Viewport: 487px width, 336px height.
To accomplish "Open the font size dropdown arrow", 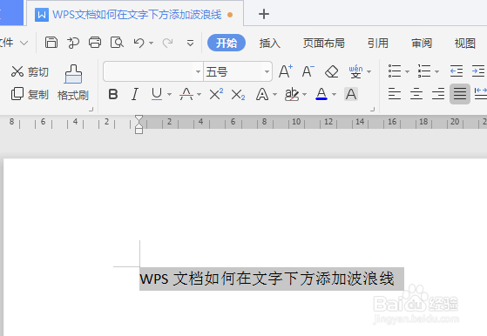I will click(x=267, y=71).
